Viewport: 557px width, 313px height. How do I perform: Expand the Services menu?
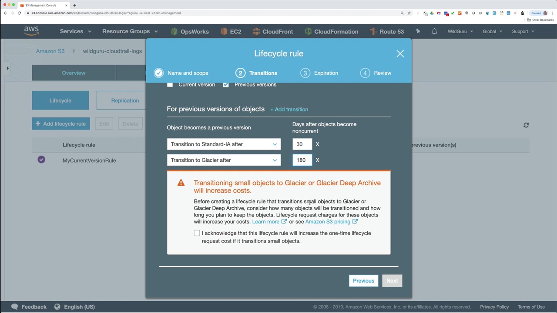[76, 31]
